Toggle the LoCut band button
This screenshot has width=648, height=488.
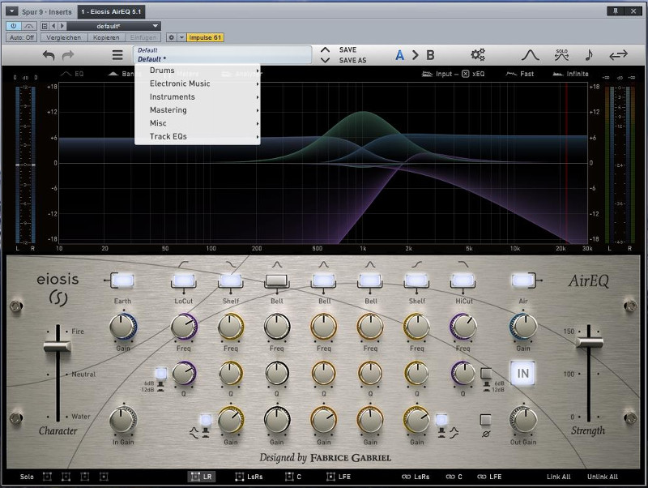click(184, 280)
